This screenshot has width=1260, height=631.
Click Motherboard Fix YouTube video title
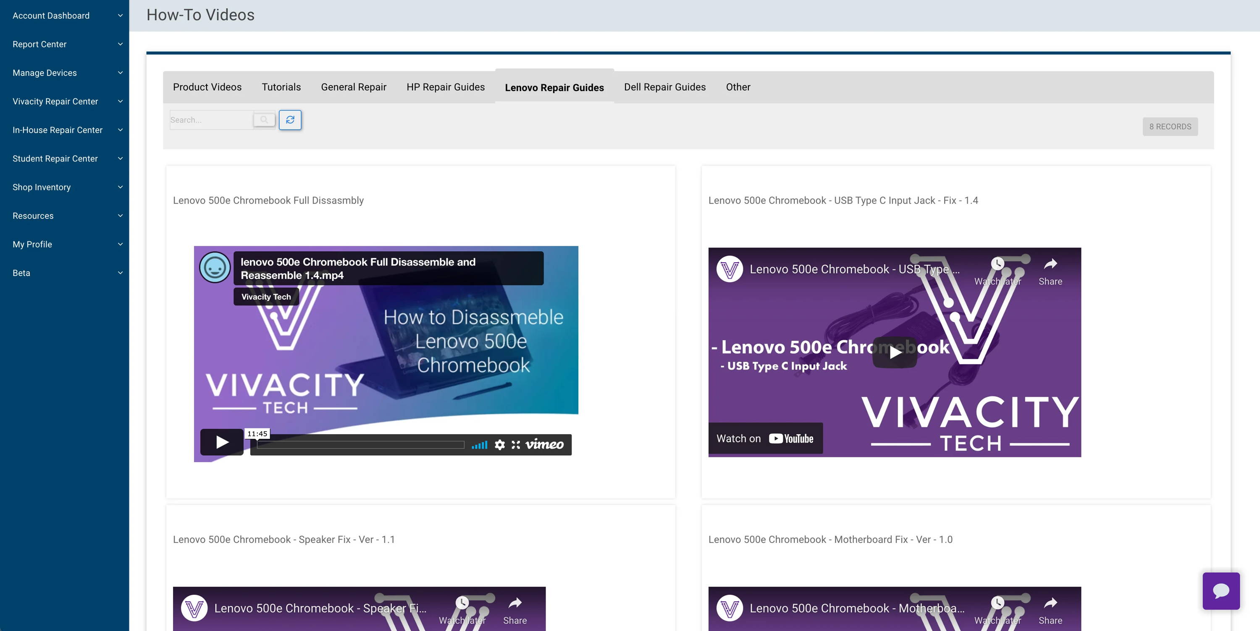(x=857, y=608)
